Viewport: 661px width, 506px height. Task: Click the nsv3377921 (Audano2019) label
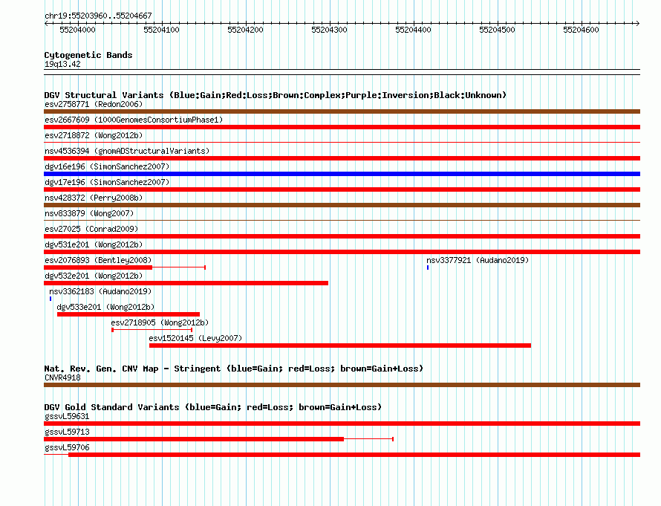click(478, 260)
